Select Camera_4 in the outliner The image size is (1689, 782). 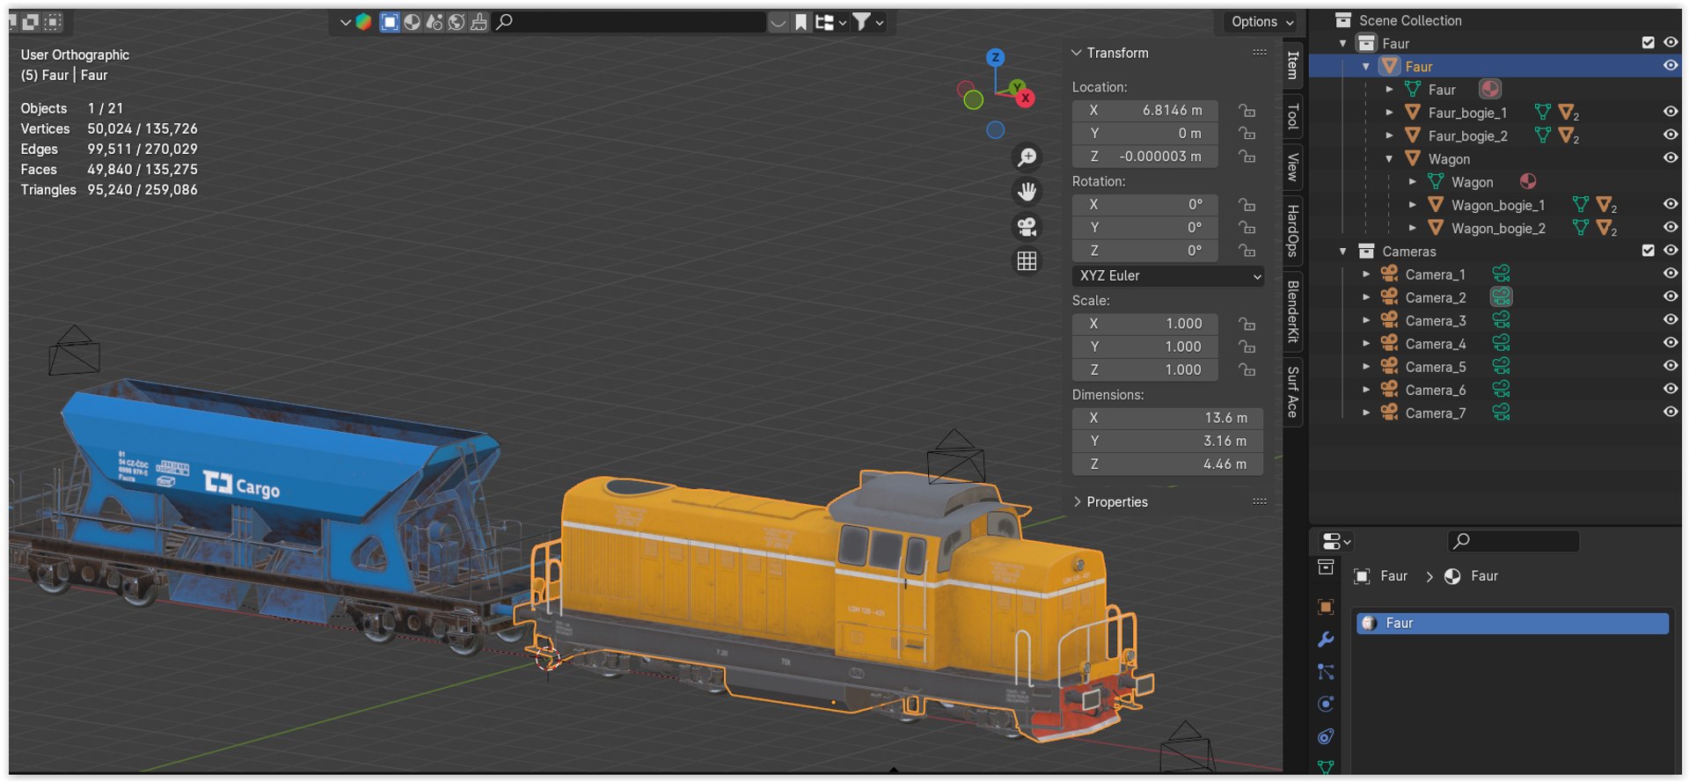coord(1435,344)
